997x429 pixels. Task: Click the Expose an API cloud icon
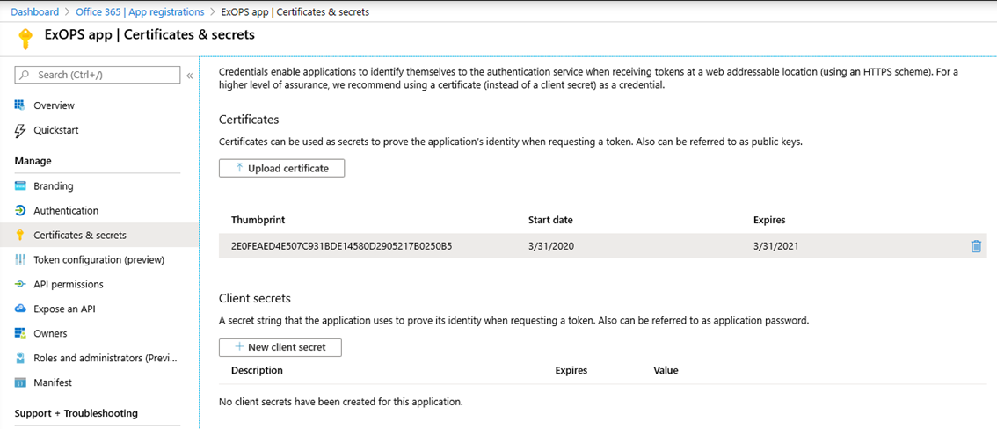point(20,309)
